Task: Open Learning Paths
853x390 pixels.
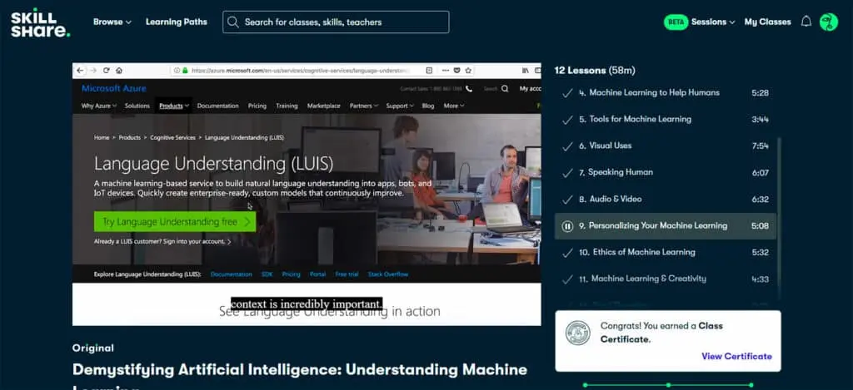Action: 177,22
